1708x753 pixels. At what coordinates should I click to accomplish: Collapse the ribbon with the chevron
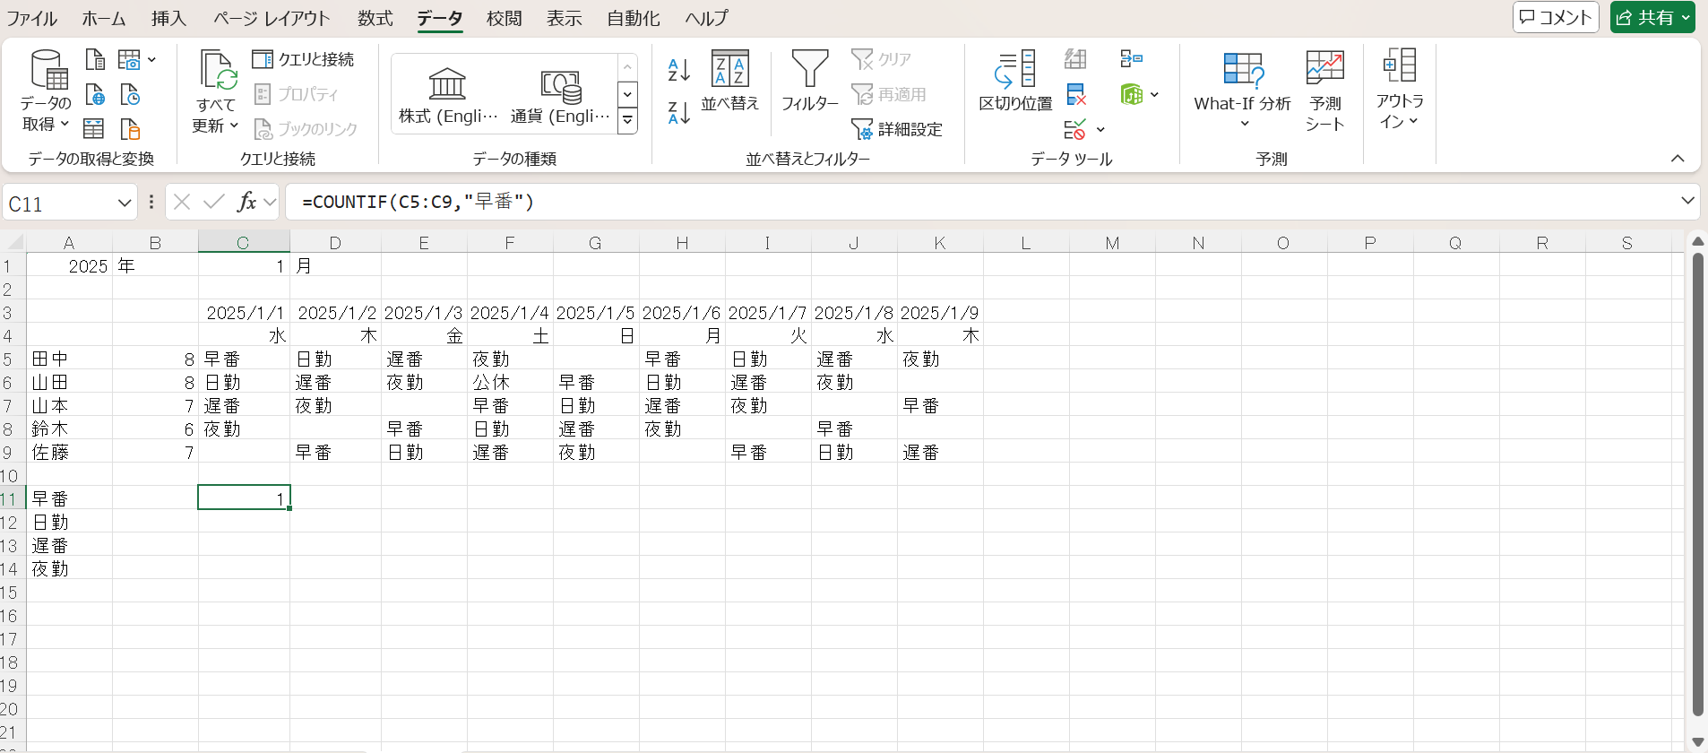tap(1678, 159)
